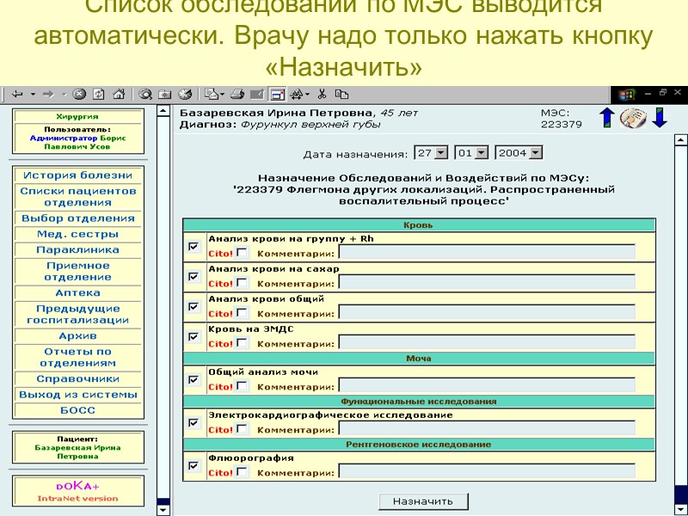Image resolution: width=688 pixels, height=516 pixels.
Task: Open Отчеты по отделениям link
Action: (77, 357)
